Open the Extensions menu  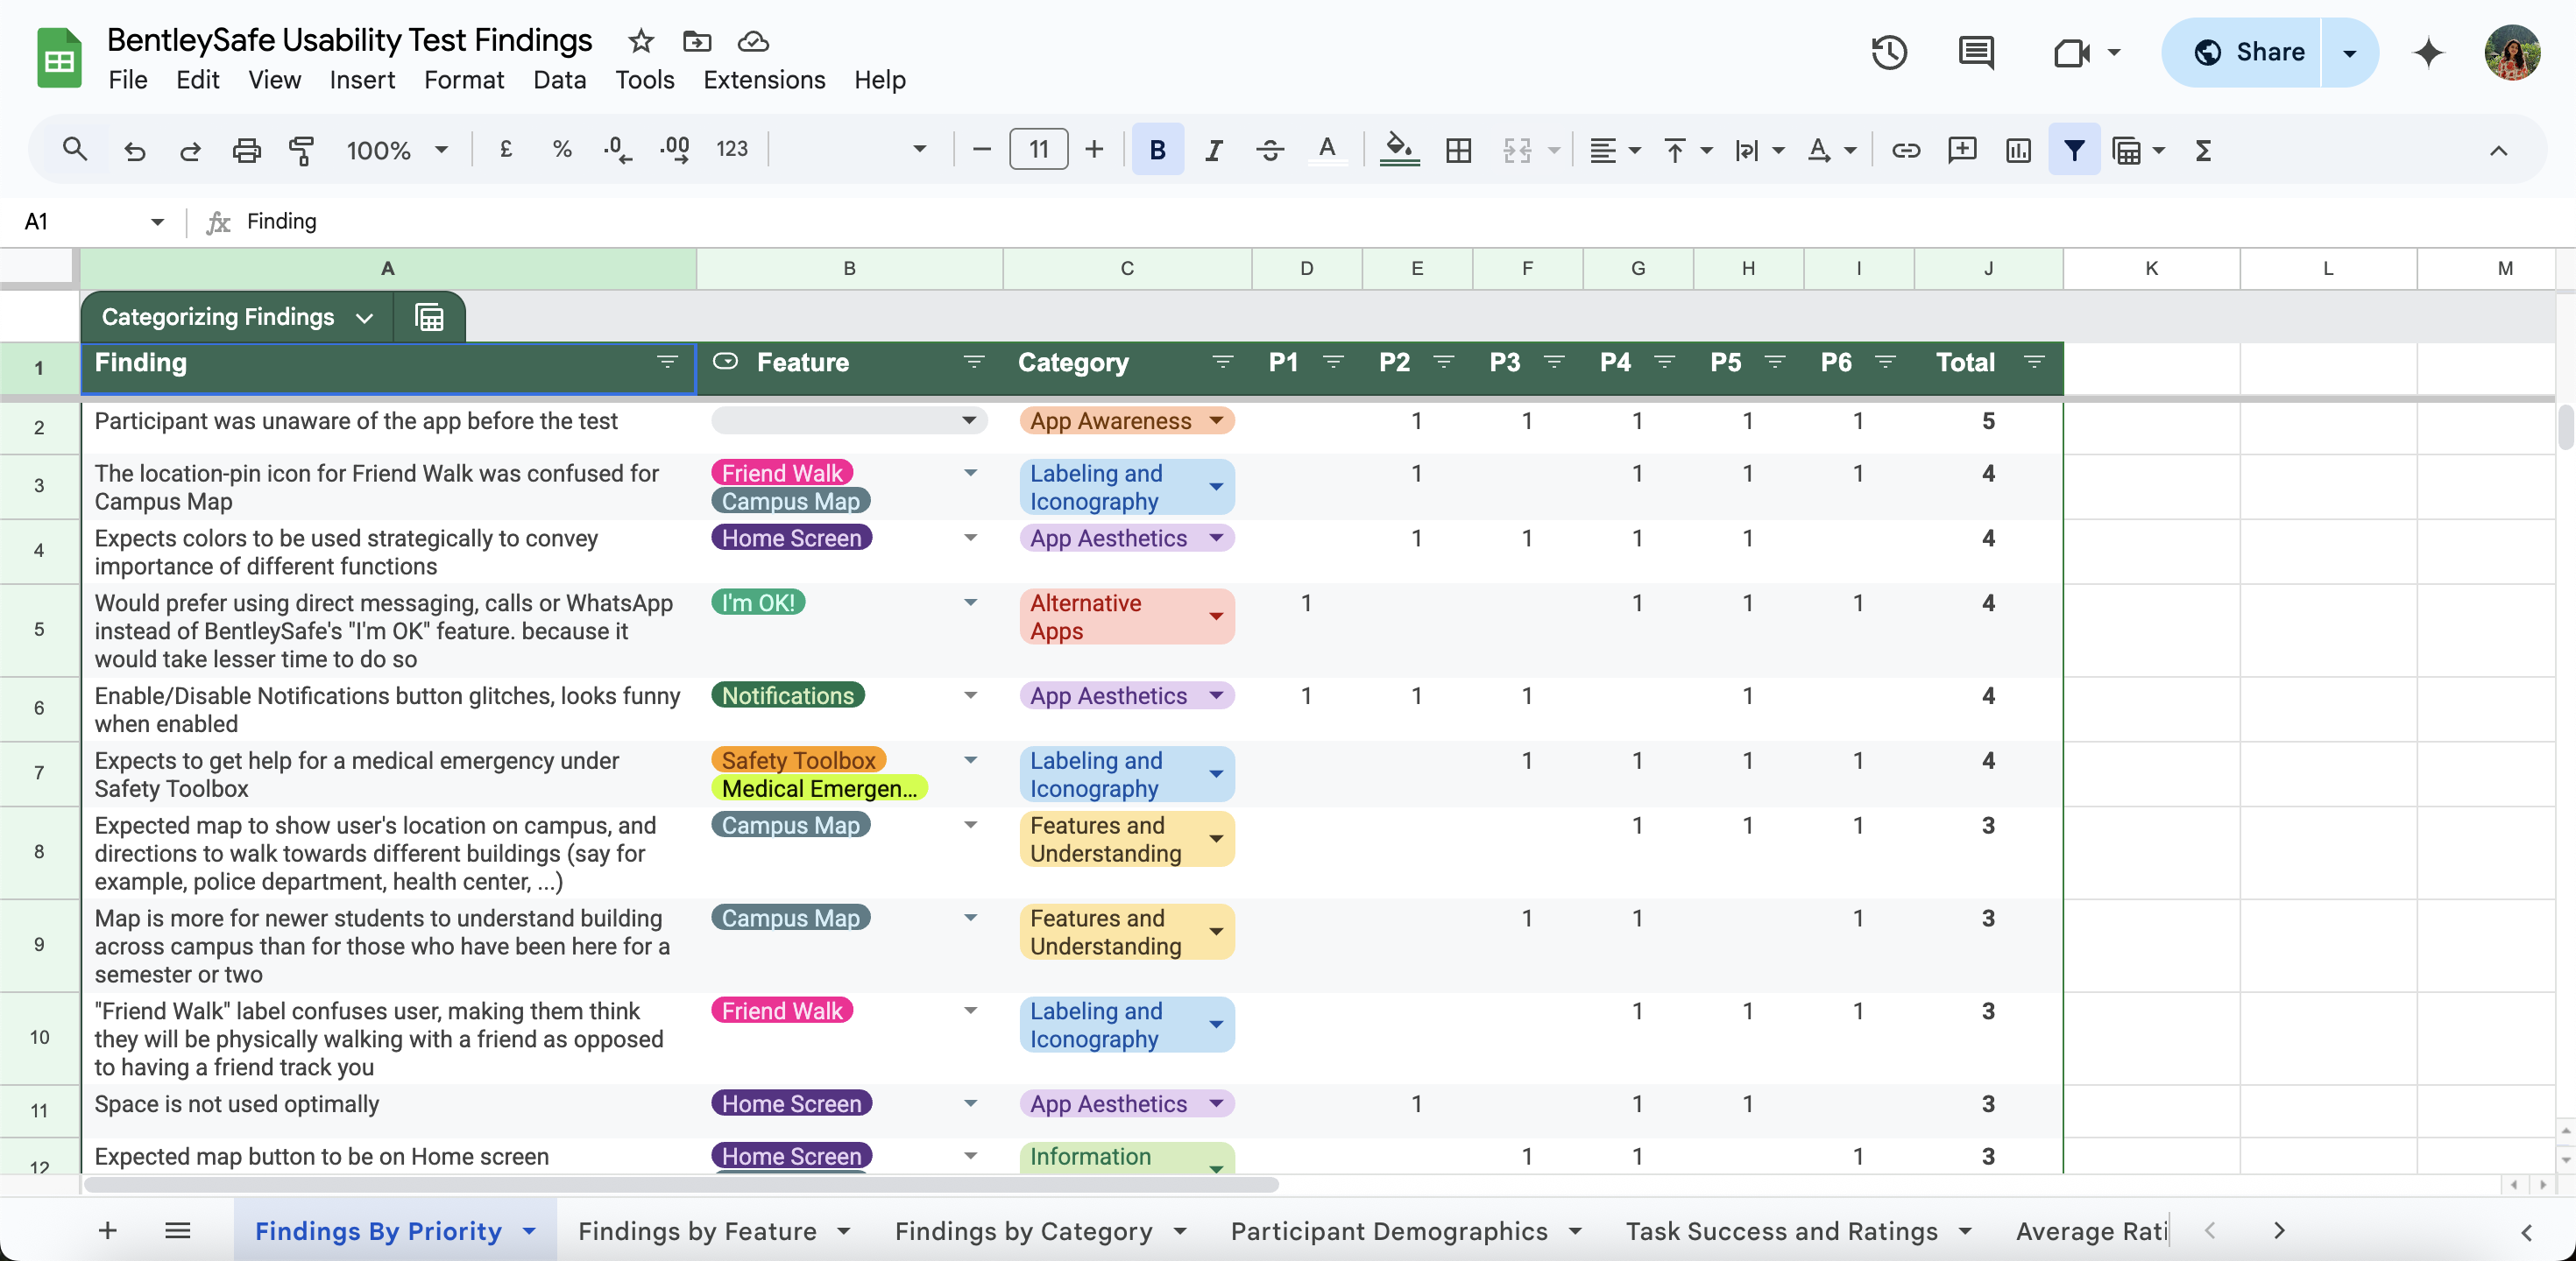click(x=764, y=80)
